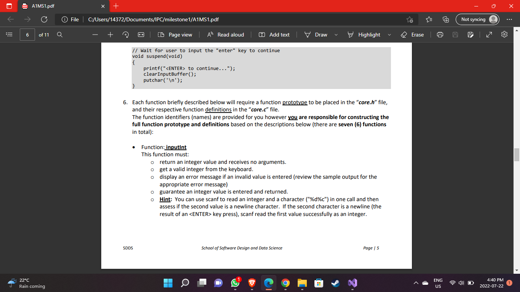This screenshot has width=520, height=292.
Task: Open the Draw tool options dropdown
Action: [336, 35]
